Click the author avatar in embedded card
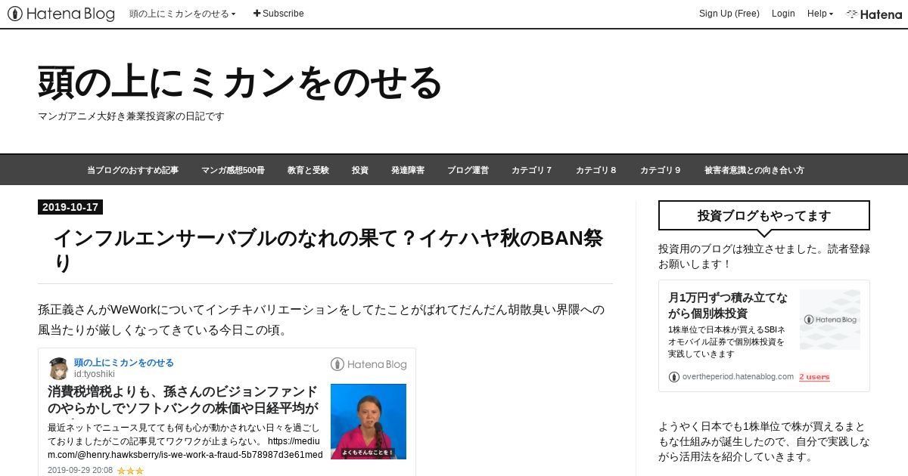 [58, 368]
